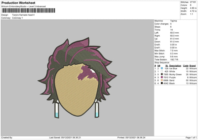Click the Left value '60.0 mm'
The width and height of the screenshot is (198, 140).
coord(175,33)
